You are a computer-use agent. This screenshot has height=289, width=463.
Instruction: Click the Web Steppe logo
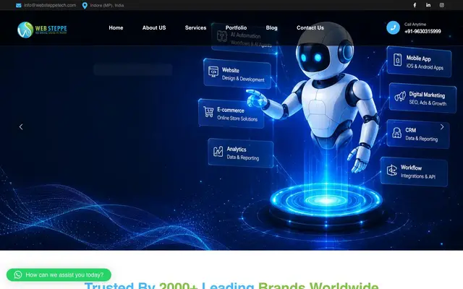[42, 30]
